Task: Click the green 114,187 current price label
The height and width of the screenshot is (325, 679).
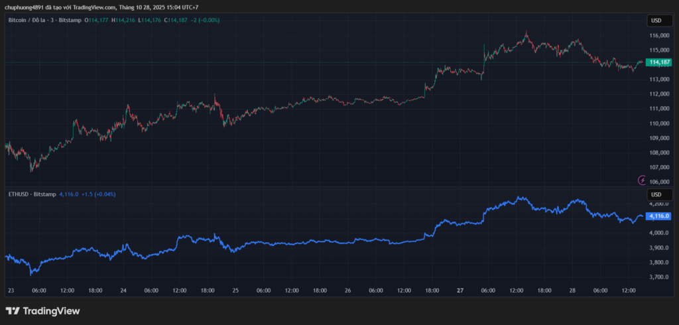Action: [x=659, y=62]
